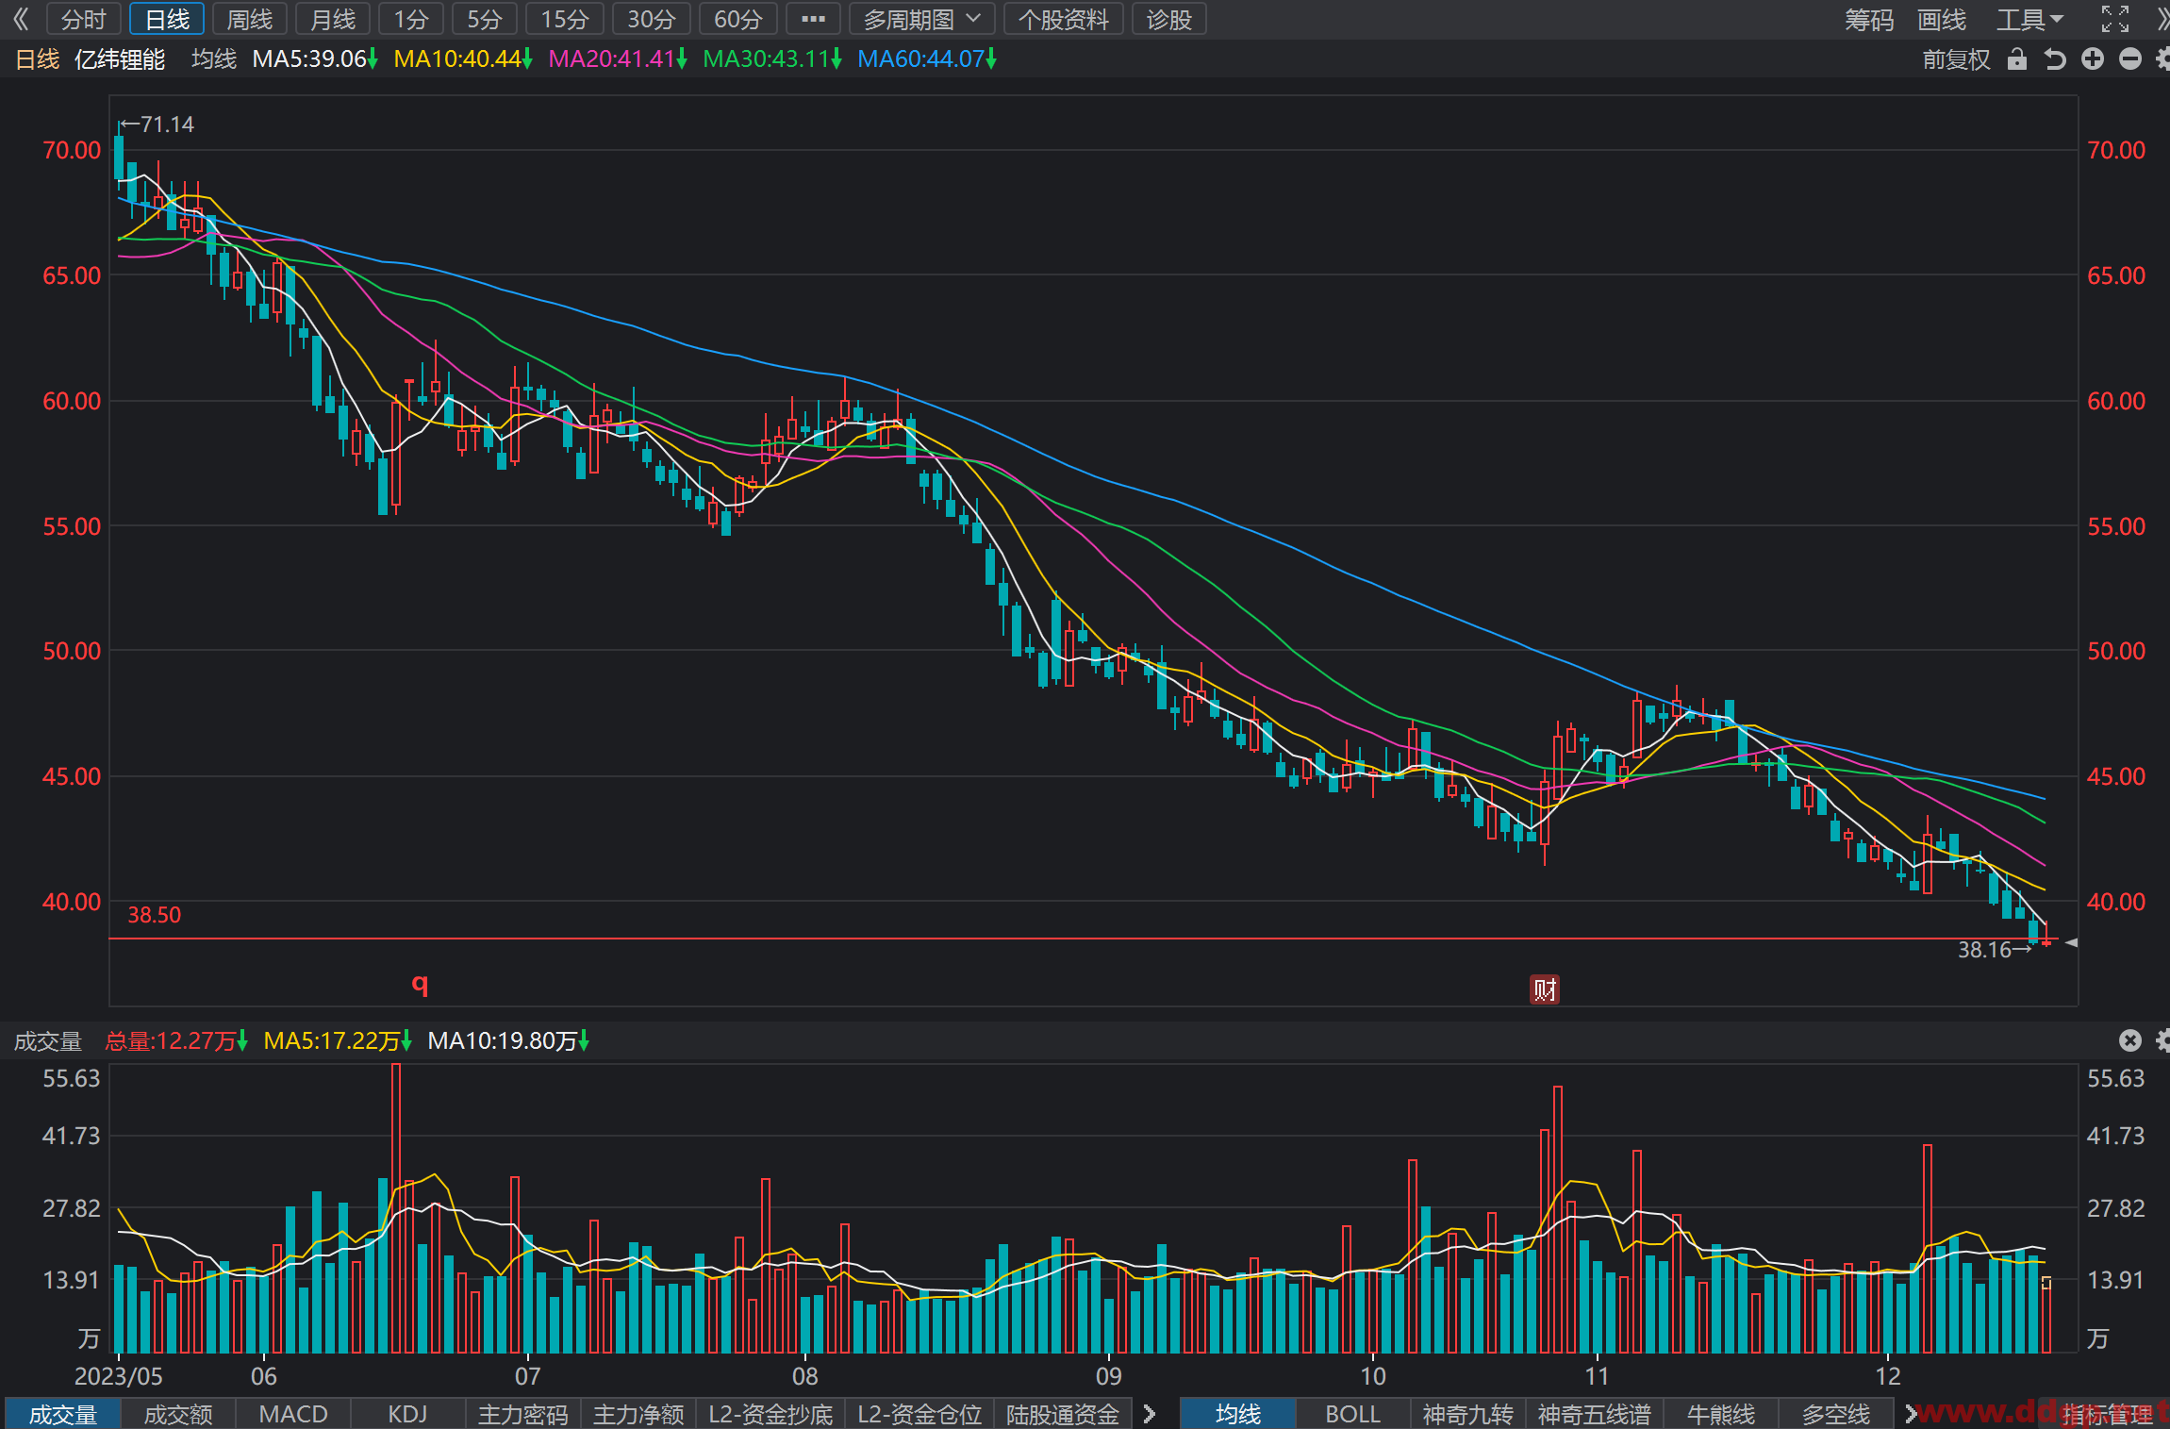
Task: Enter fullscreen using the expand corners icon
Action: click(2114, 19)
